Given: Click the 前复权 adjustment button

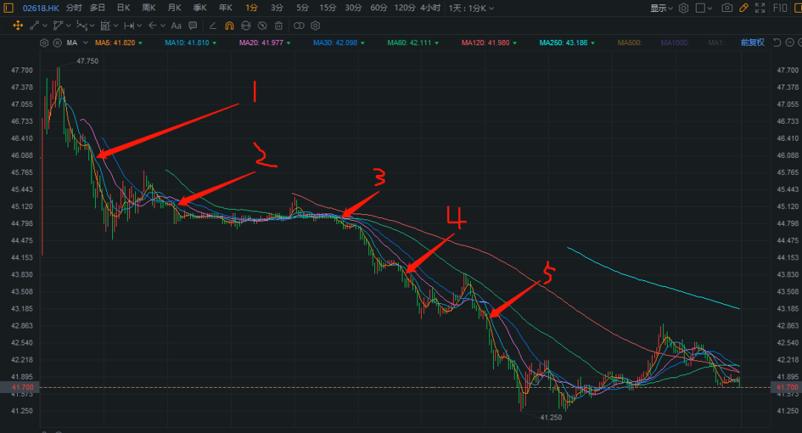Looking at the screenshot, I should click(752, 42).
